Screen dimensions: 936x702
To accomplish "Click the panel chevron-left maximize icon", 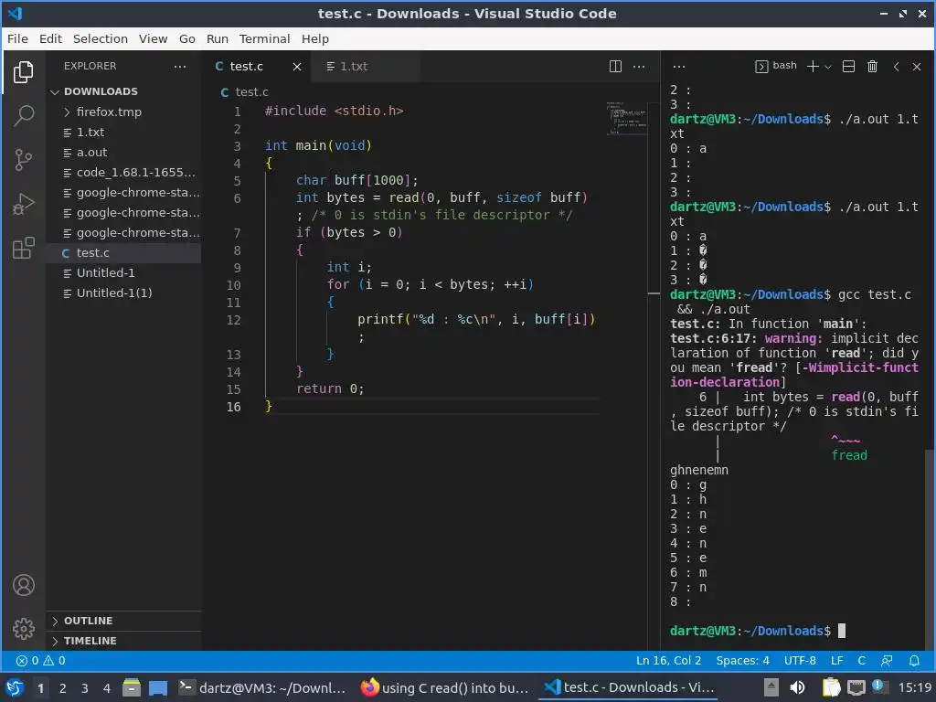I will coord(896,66).
